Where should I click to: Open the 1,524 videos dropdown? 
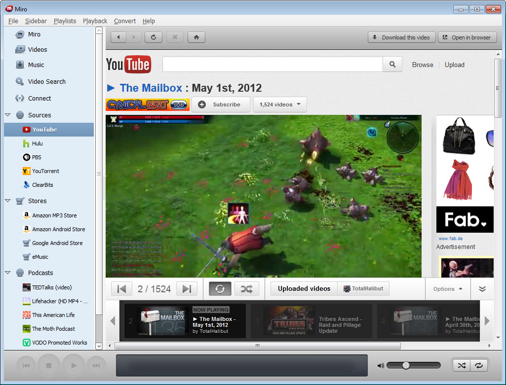280,105
